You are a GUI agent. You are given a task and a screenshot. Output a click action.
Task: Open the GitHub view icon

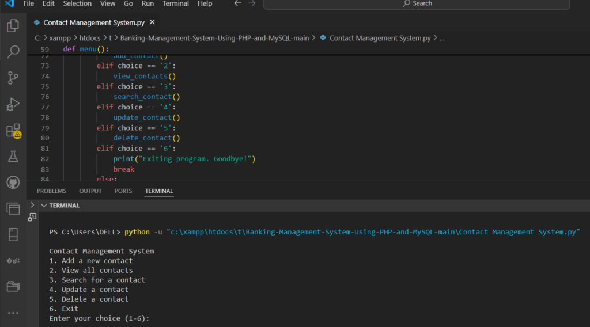click(x=13, y=182)
